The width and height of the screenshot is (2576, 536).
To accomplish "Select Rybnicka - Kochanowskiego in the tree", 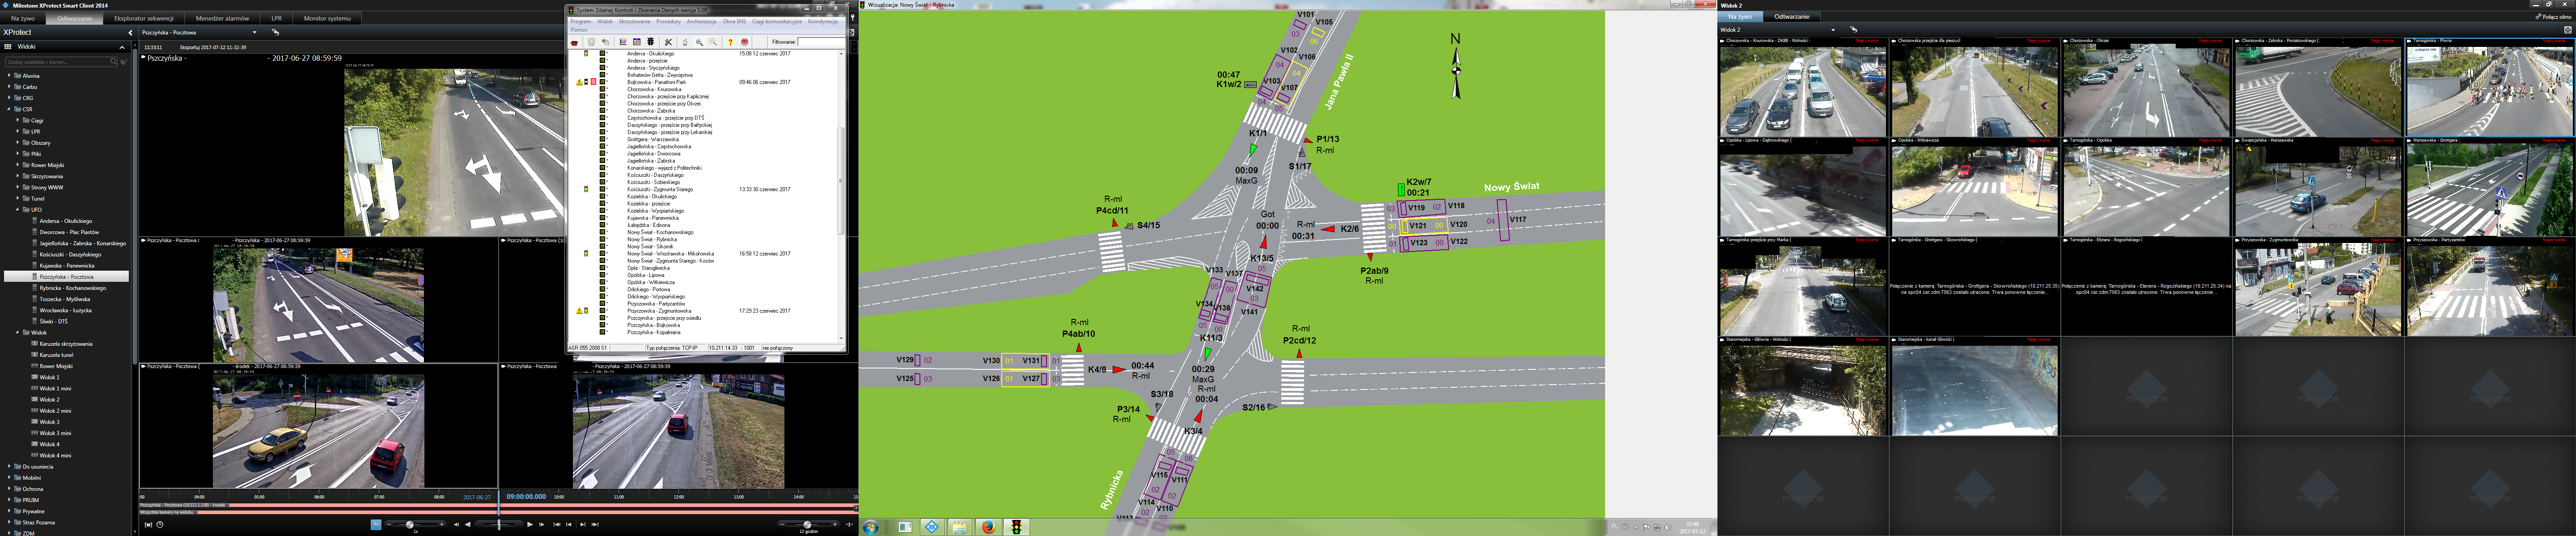I will point(72,288).
